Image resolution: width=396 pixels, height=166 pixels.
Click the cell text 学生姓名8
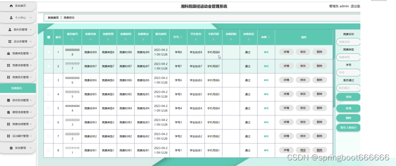196,52
